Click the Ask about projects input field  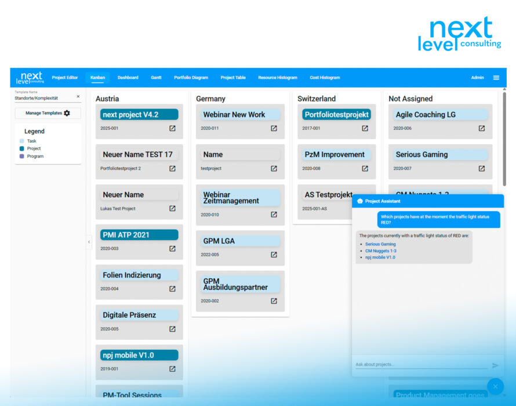(x=421, y=364)
